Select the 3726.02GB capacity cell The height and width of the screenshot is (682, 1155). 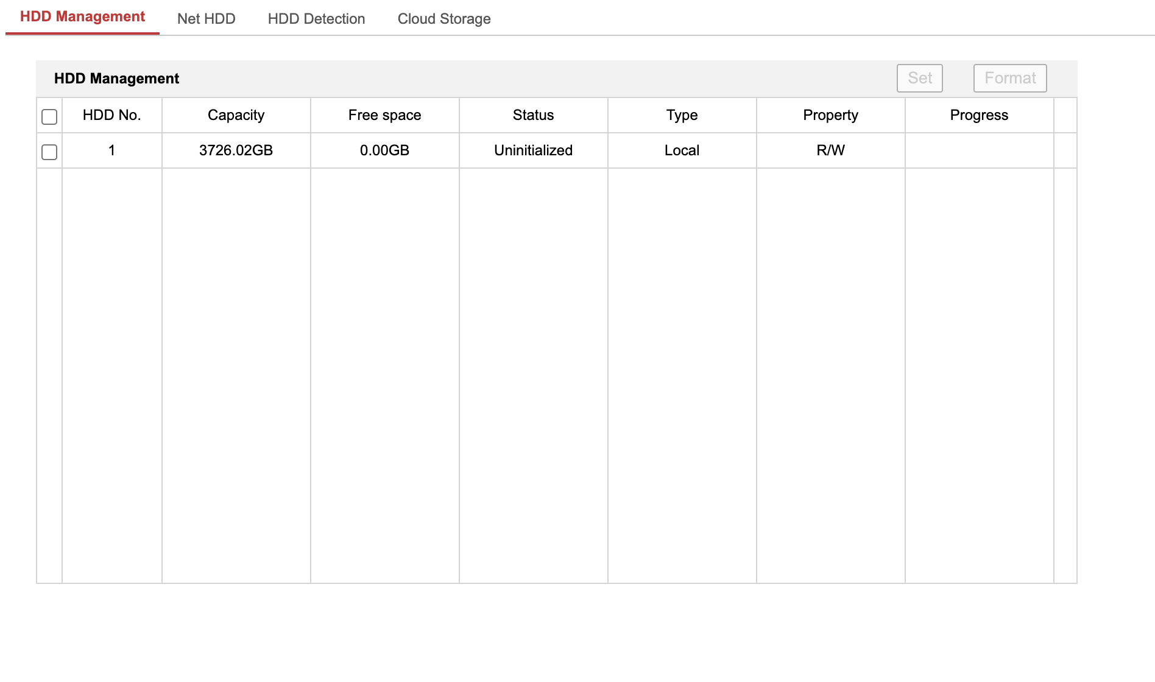236,150
